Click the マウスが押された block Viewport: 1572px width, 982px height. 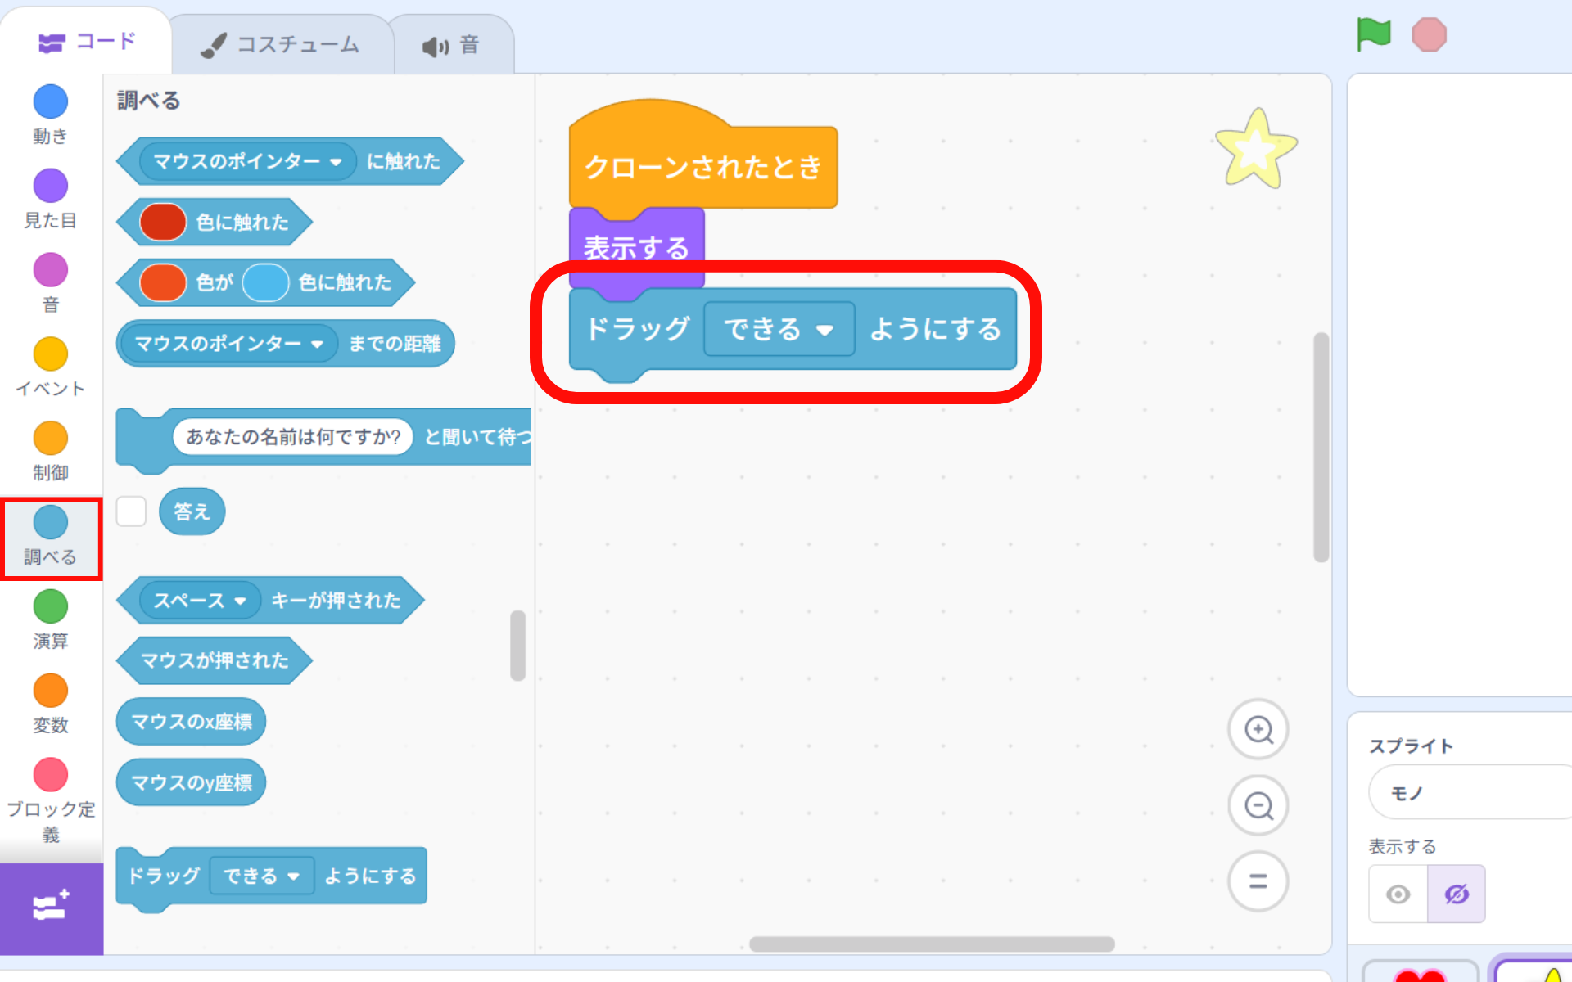point(215,660)
